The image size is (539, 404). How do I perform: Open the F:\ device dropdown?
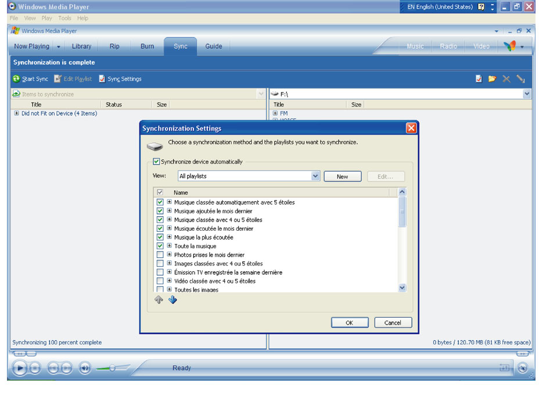(x=527, y=94)
